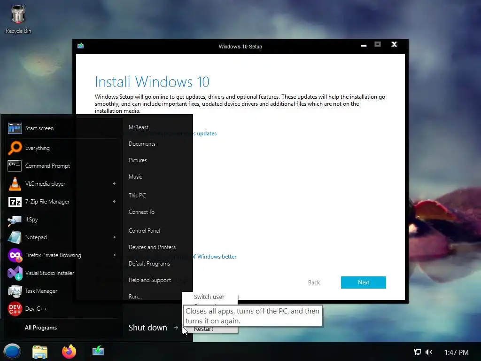Viewport: 481px width, 361px height.
Task: Open Default Programs
Action: (x=149, y=264)
